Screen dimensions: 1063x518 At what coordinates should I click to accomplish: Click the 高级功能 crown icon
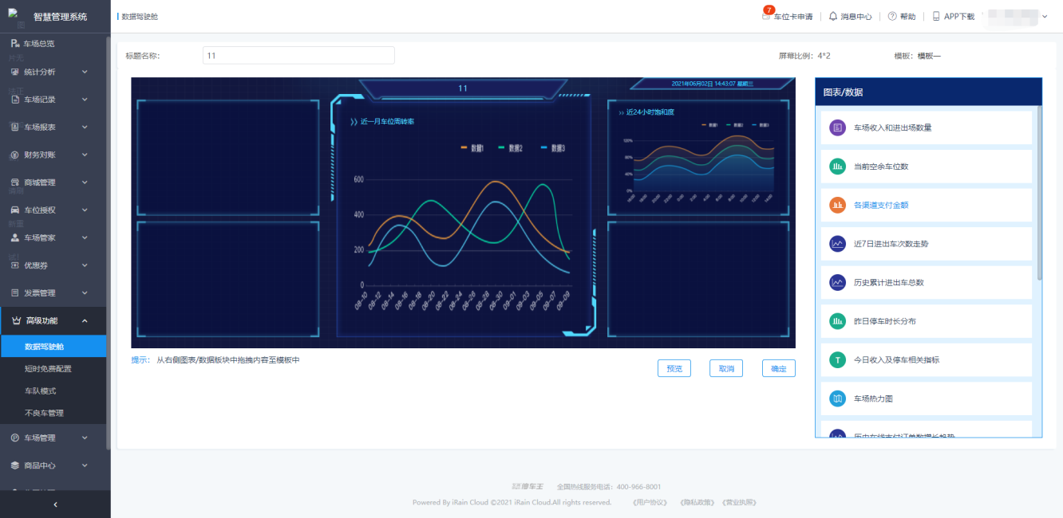pyautogui.click(x=17, y=320)
